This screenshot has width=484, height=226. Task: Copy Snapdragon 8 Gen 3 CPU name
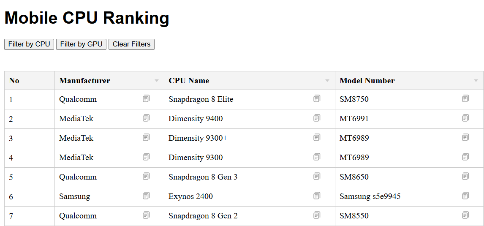[x=317, y=177]
